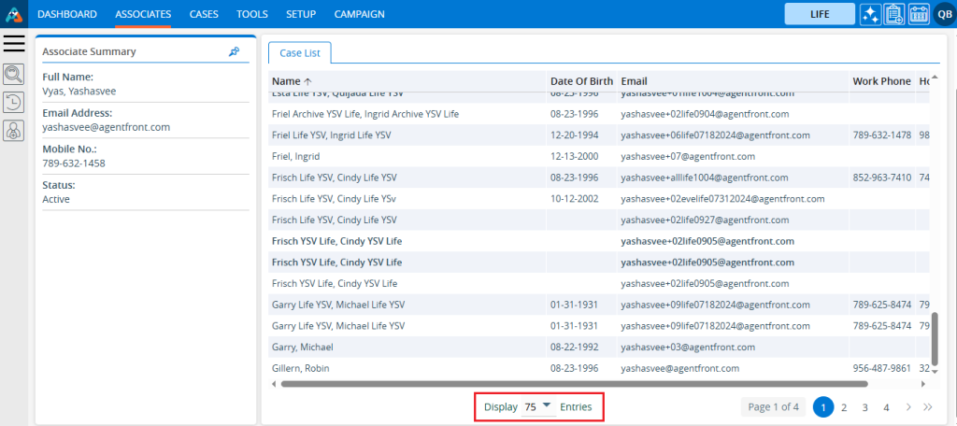Click the sparkle AI stars icon
This screenshot has height=426, width=957.
tap(871, 14)
